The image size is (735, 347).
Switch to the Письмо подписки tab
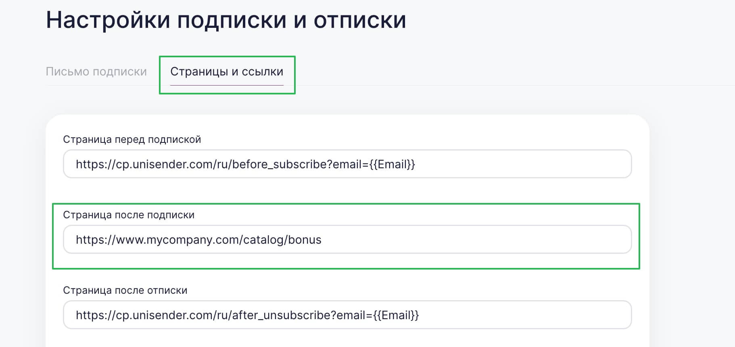[96, 72]
